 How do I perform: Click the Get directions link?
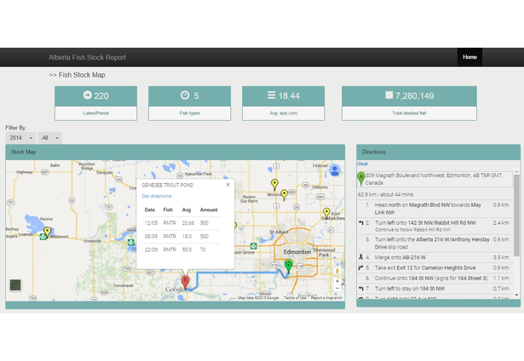pyautogui.click(x=157, y=196)
